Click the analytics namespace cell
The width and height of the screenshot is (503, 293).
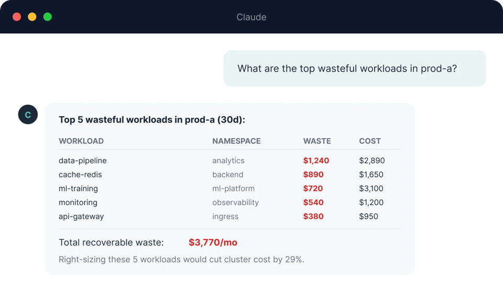228,161
